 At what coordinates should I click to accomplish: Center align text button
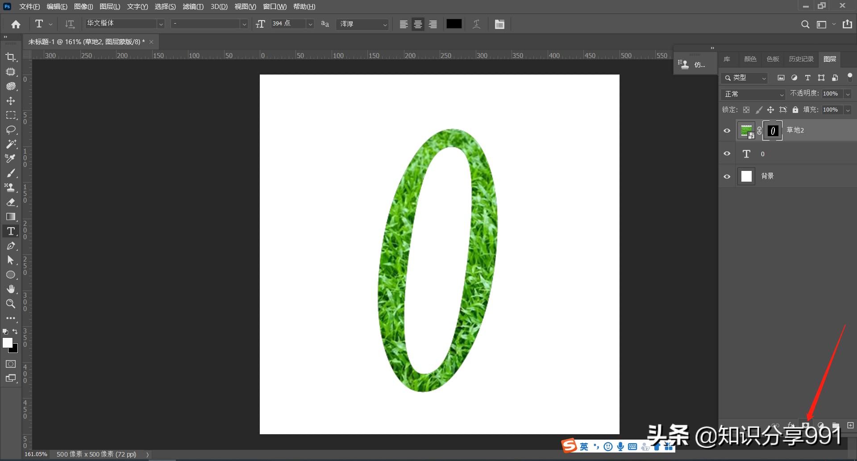(x=418, y=24)
